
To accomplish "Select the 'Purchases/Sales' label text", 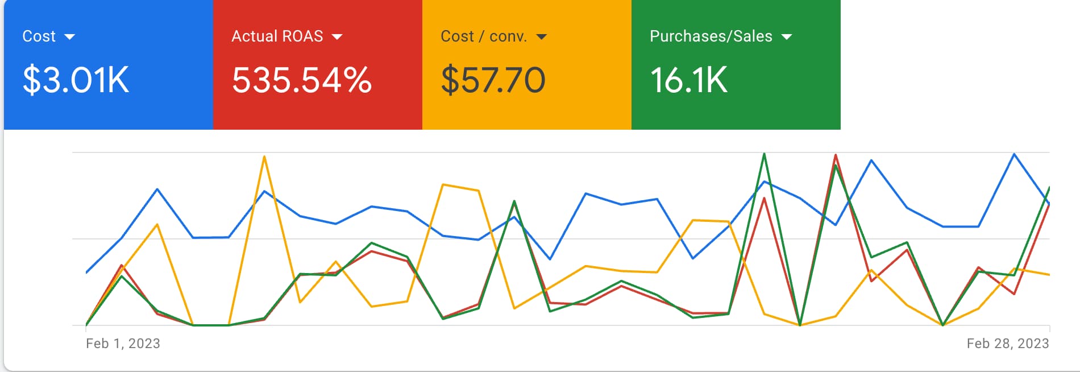I will coord(711,36).
